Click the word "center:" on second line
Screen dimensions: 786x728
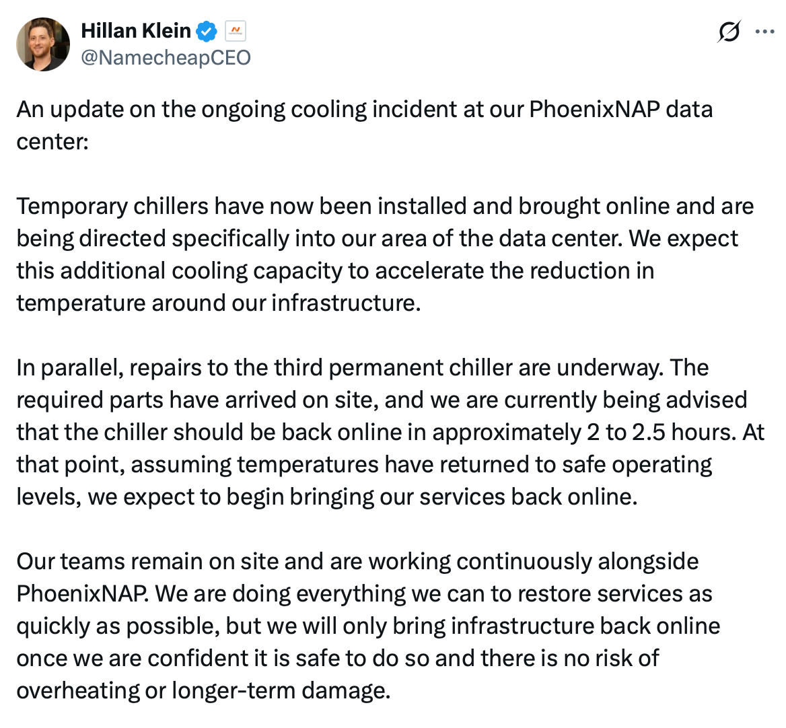[x=52, y=142]
